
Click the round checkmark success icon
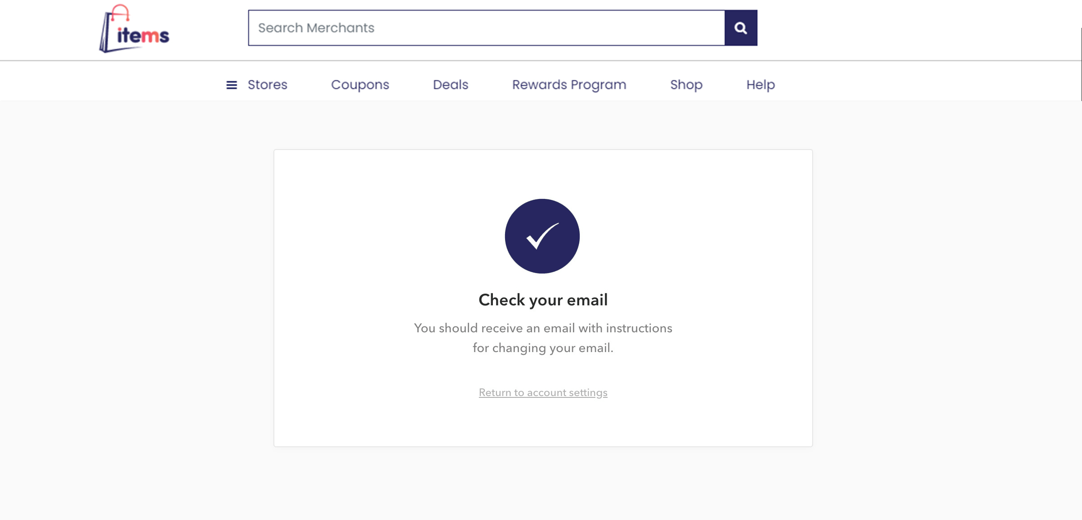tap(542, 236)
